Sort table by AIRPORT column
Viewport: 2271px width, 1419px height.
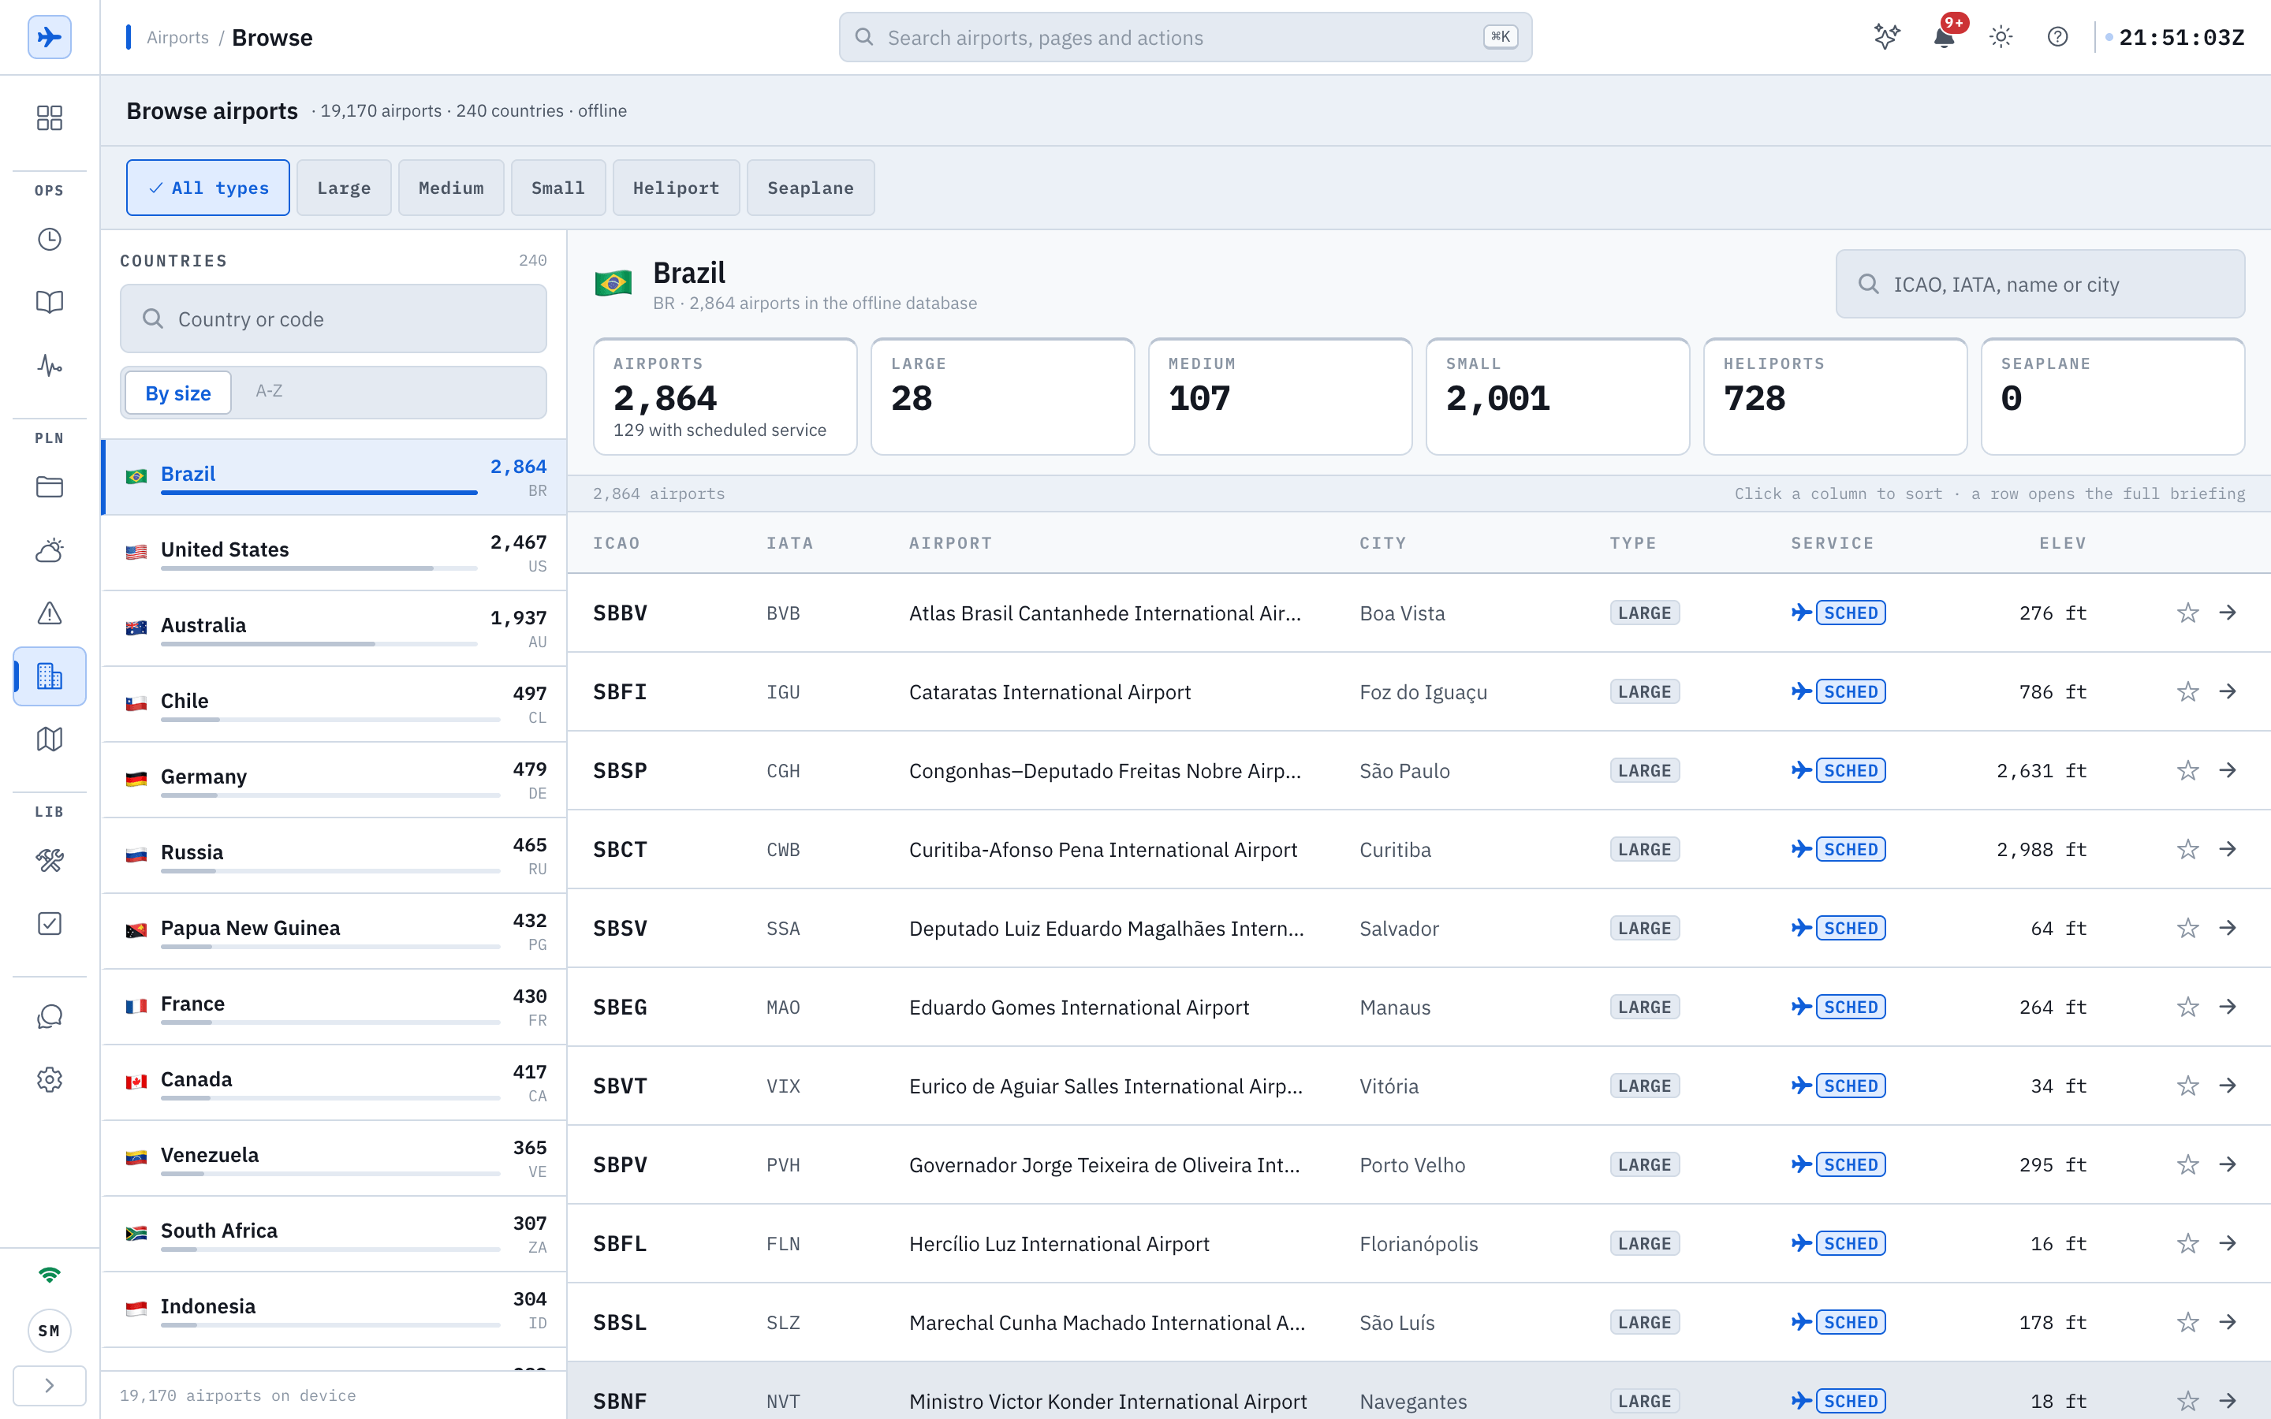(949, 543)
